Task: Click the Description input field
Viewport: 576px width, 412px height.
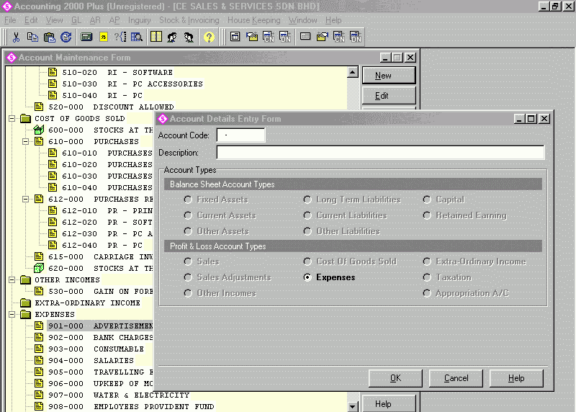Action: 380,152
